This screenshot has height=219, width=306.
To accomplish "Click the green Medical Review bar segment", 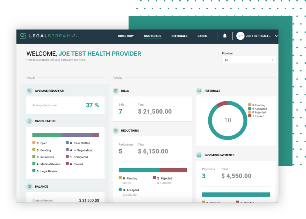I will point(47,135).
